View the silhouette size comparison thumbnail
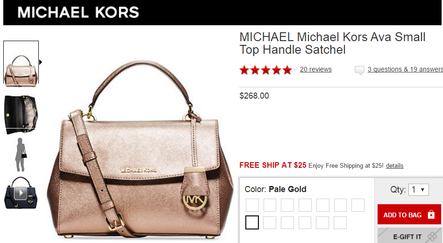This screenshot has width=443, height=243. coord(21,155)
